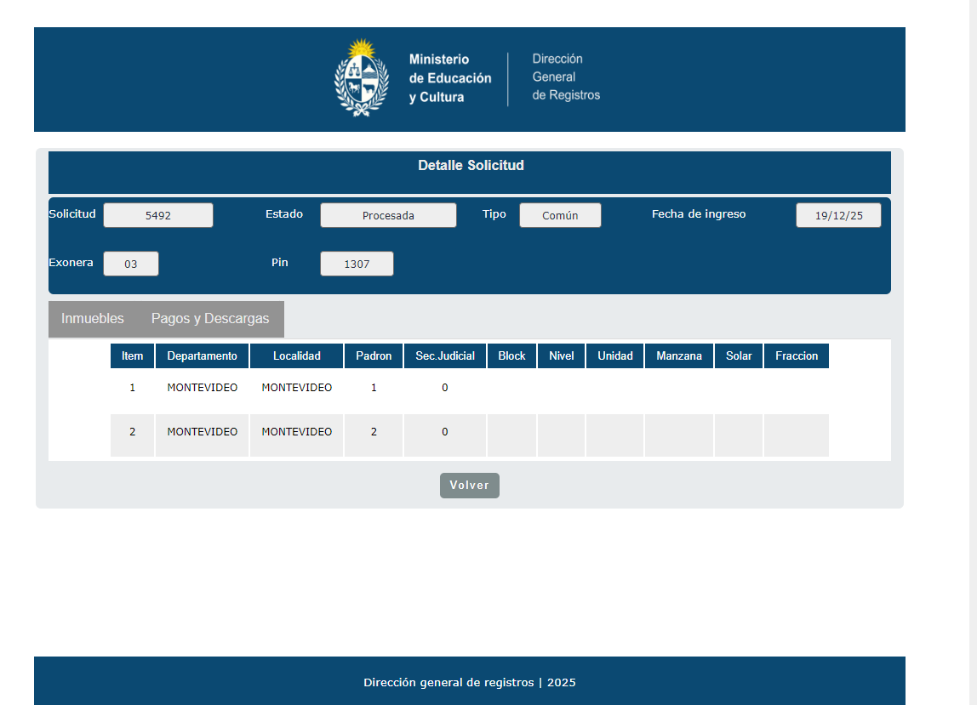
Task: Select the Estado field showing Procesada
Action: (388, 216)
